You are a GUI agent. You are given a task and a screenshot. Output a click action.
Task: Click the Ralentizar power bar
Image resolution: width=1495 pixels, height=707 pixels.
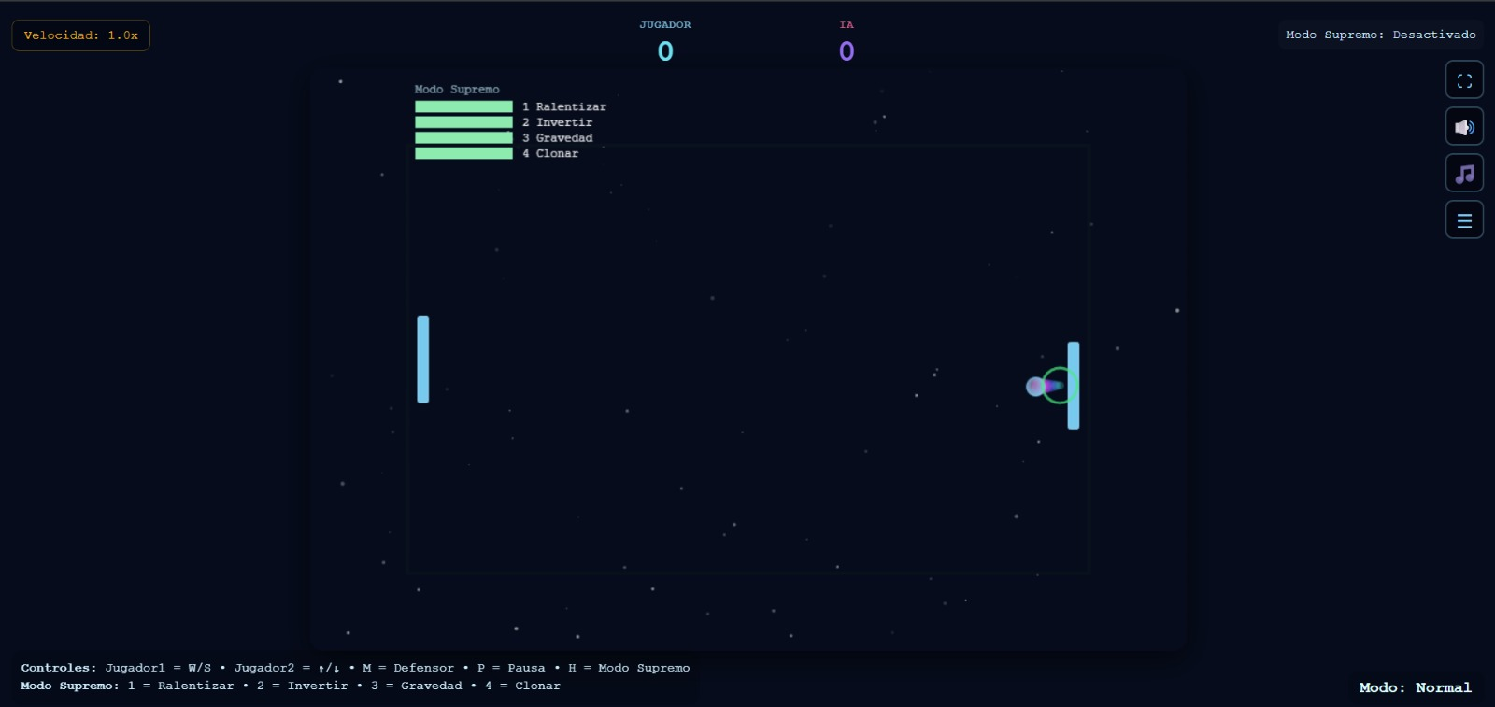463,106
